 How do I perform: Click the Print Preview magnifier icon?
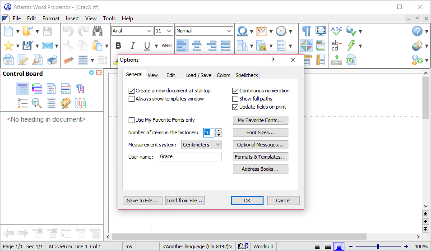(37, 60)
